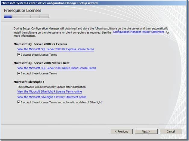View SQL Server 2008 Native Client License Terms

[57, 68]
